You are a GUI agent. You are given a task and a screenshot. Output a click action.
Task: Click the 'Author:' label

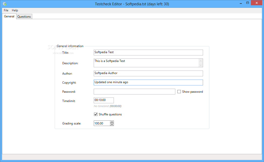click(67, 73)
